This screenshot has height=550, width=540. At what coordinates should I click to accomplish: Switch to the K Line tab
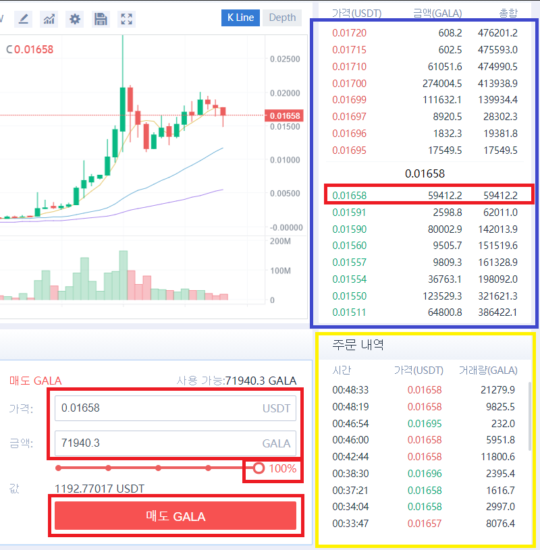pyautogui.click(x=240, y=18)
